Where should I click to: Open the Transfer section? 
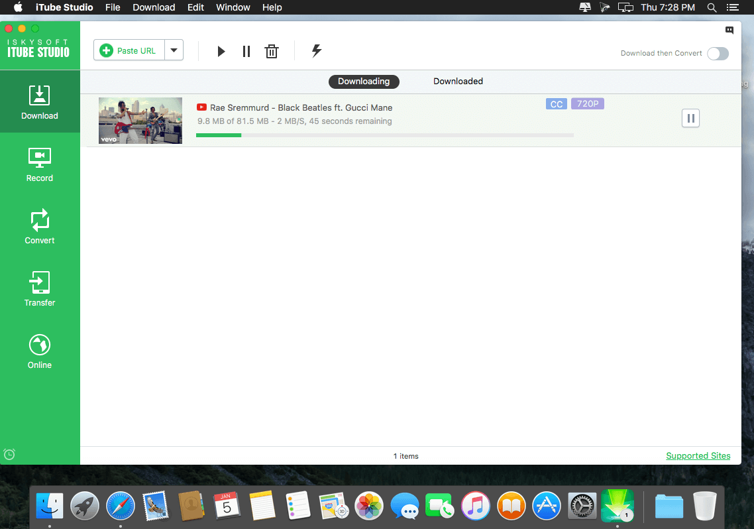(40, 288)
